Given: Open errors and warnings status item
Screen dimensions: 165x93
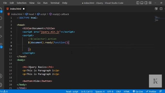Looking at the screenshot, I should 4,91.
